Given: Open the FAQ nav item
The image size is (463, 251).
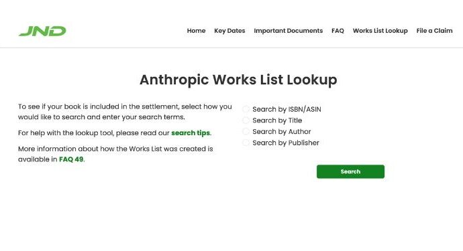Looking at the screenshot, I should (338, 31).
